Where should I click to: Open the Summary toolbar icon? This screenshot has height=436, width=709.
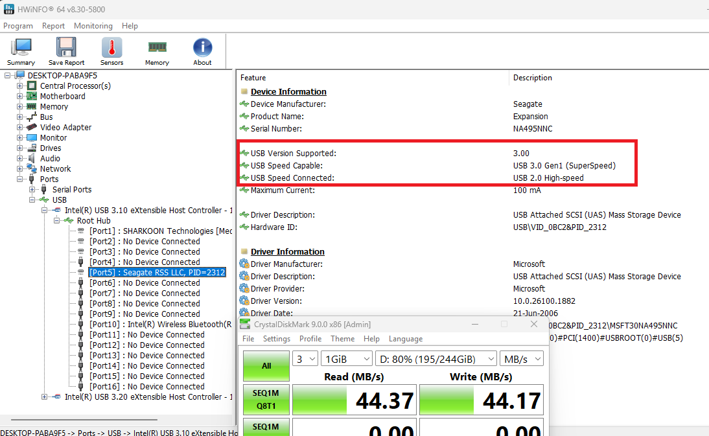click(x=21, y=47)
